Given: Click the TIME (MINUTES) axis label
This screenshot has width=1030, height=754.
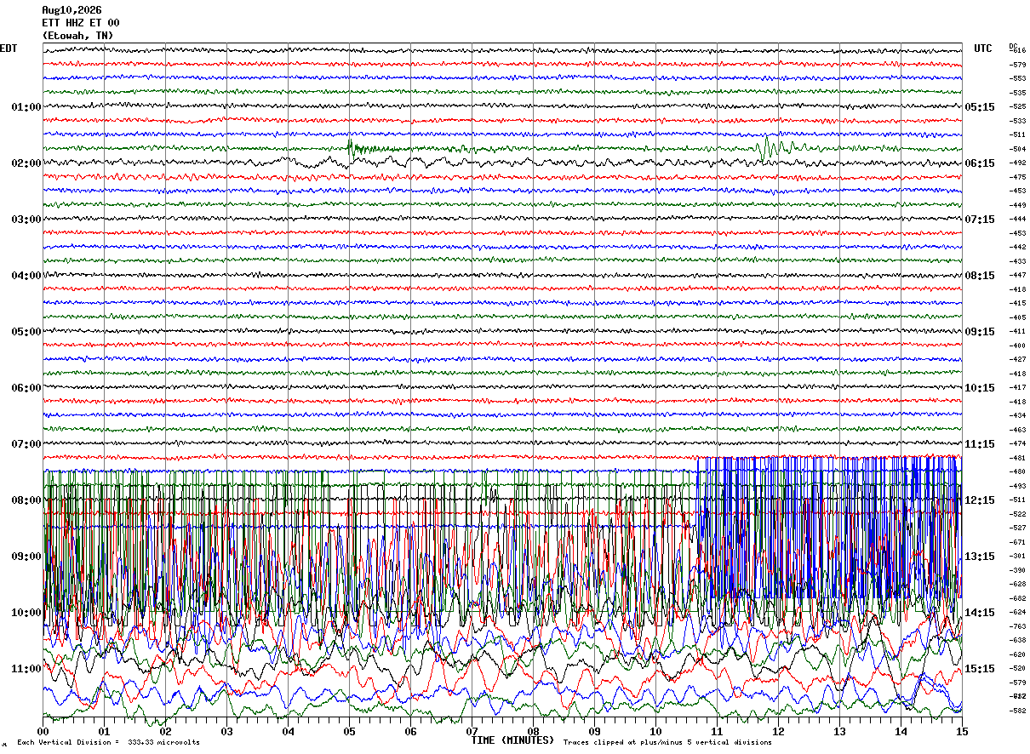Looking at the screenshot, I should click(x=512, y=740).
